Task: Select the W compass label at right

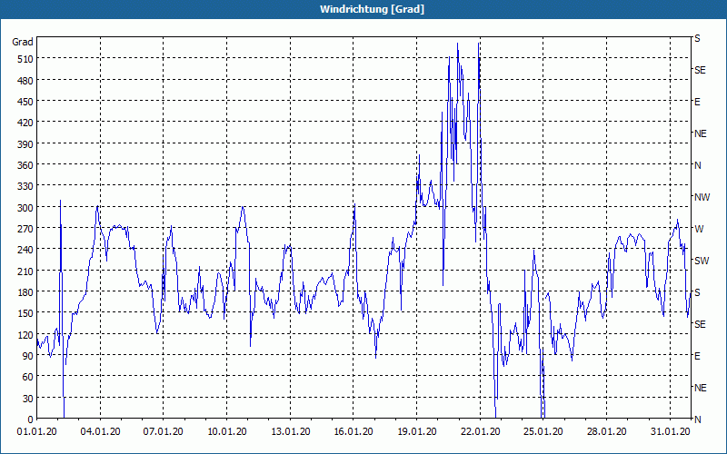Action: [699, 229]
